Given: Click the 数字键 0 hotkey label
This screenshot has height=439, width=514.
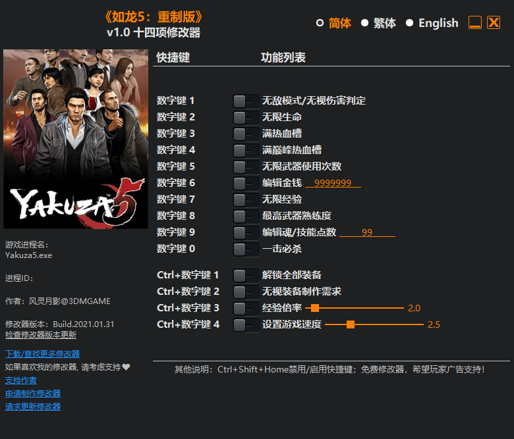Looking at the screenshot, I should pyautogui.click(x=175, y=249).
